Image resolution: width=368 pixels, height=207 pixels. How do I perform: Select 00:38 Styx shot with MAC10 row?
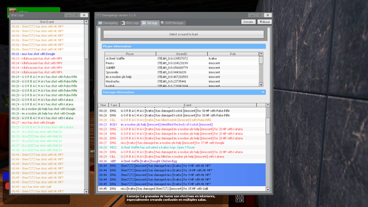point(47,150)
